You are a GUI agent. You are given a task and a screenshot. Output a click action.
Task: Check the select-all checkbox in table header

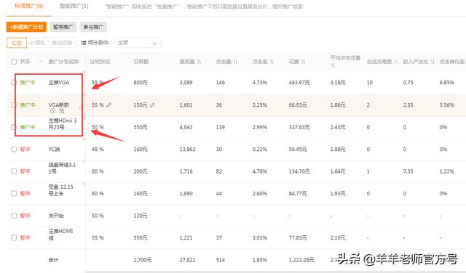click(14, 62)
